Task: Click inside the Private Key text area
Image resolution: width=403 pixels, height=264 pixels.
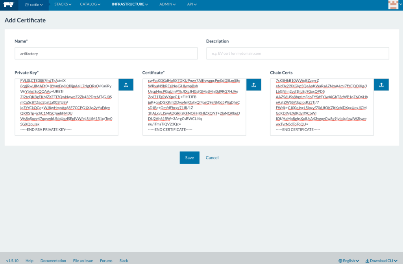Action: [x=66, y=107]
